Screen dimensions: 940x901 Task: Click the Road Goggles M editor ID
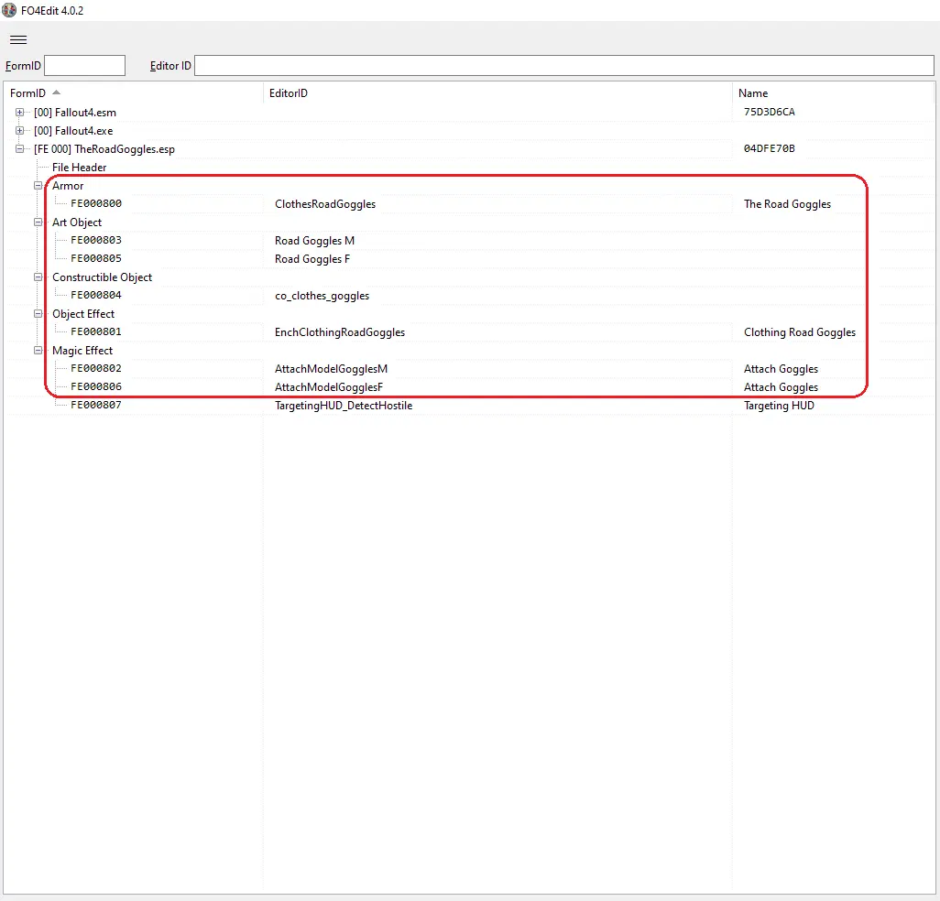pos(315,241)
